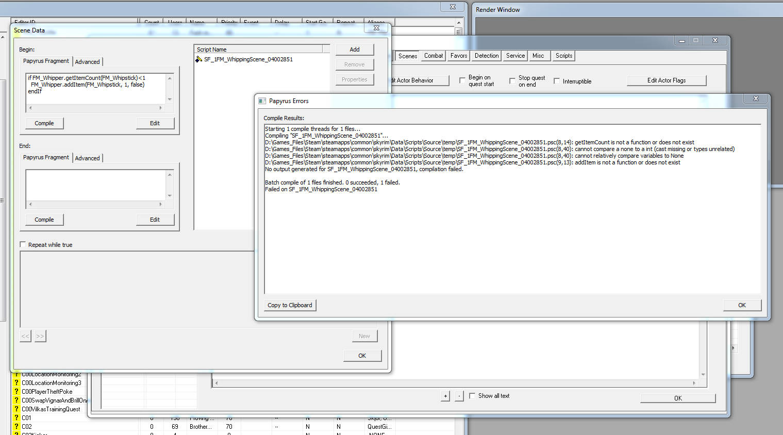Enable the Show all text checkbox
The width and height of the screenshot is (783, 435).
[472, 396]
